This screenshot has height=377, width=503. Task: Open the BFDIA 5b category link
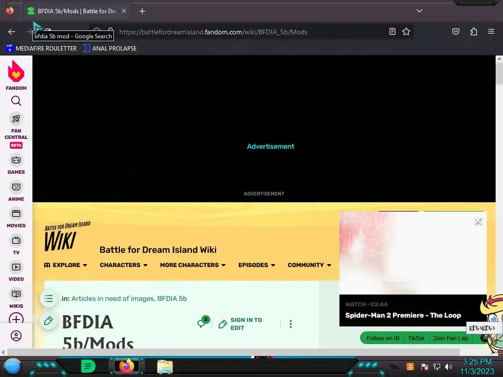(x=172, y=298)
